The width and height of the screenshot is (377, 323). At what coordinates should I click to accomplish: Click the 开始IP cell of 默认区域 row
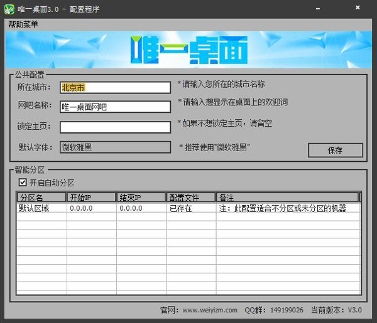point(92,208)
